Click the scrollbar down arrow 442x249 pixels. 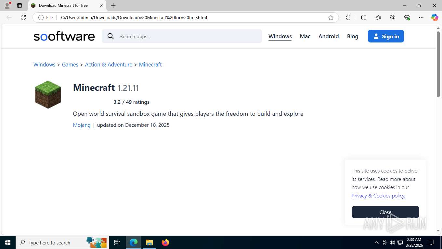click(x=438, y=231)
